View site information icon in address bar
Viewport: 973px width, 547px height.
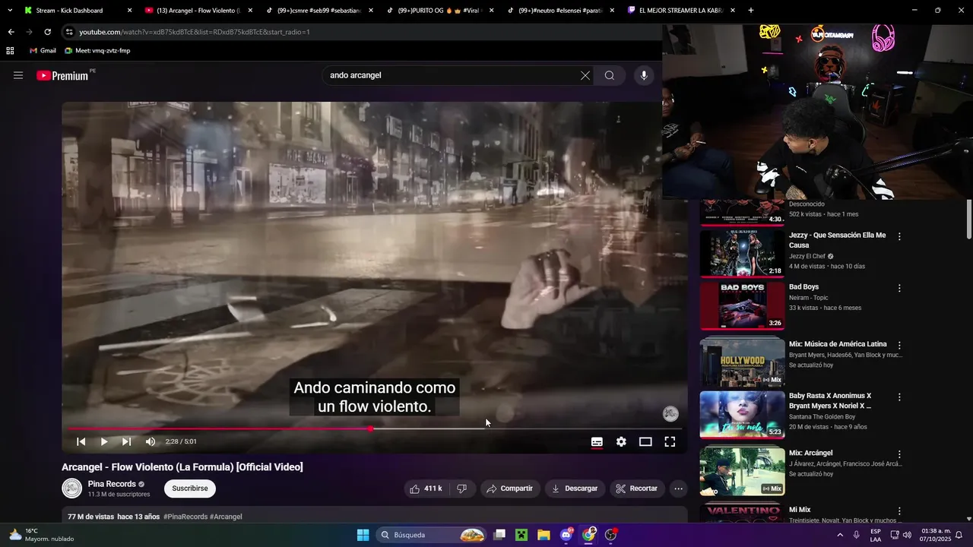click(x=69, y=32)
